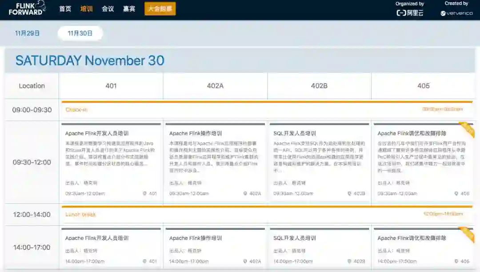The image size is (480, 272).
Task: Open morning Apache Flink开发人员培训 session title
Action: pos(97,133)
